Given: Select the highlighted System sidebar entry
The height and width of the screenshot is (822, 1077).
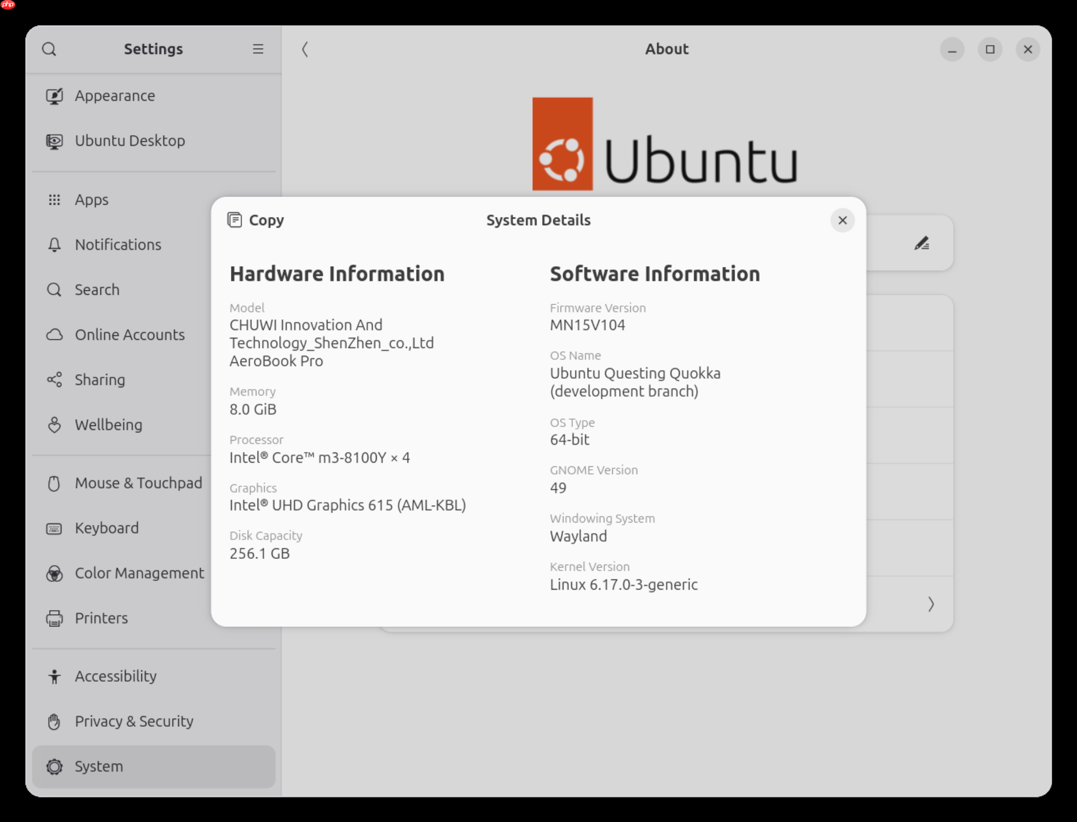Looking at the screenshot, I should point(54,766).
